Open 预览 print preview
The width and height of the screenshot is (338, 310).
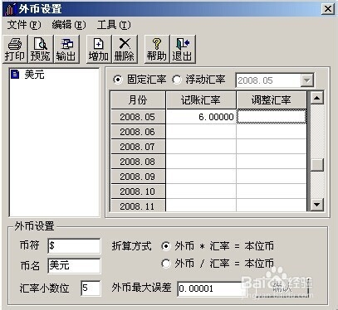point(40,50)
